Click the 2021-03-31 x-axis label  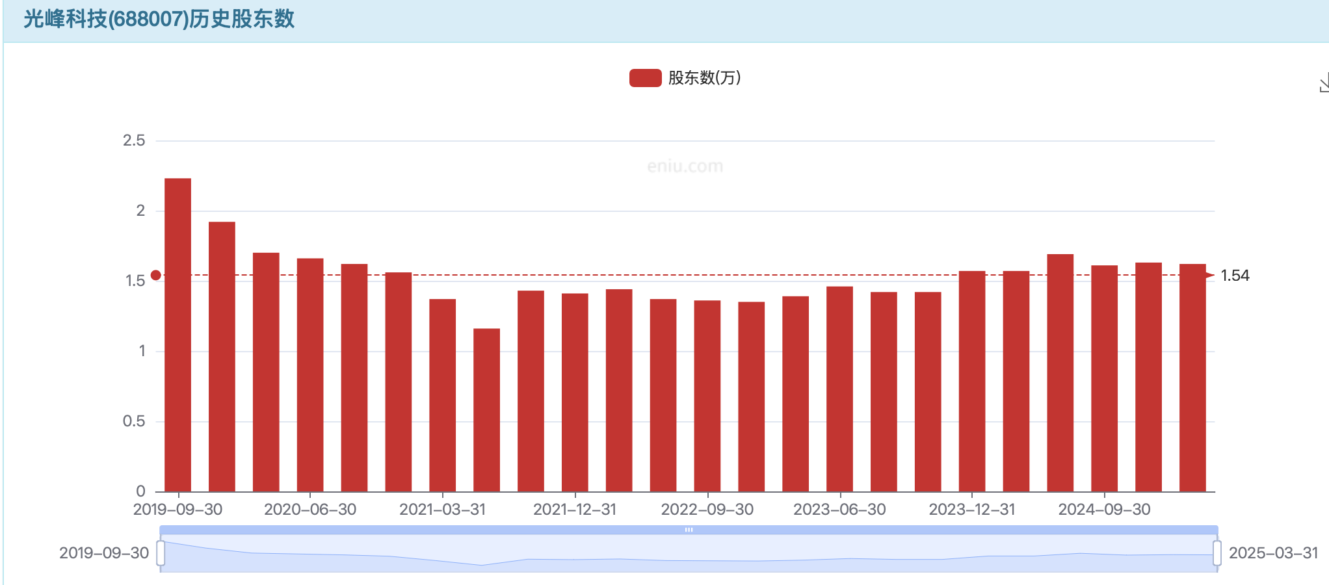442,510
